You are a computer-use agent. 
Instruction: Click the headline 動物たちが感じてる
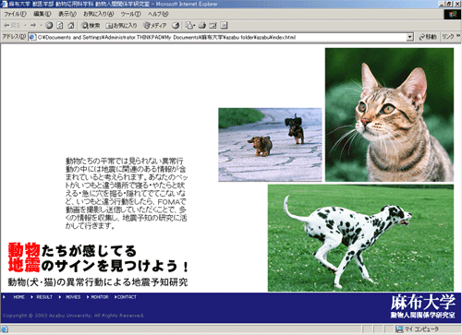pyautogui.click(x=72, y=251)
